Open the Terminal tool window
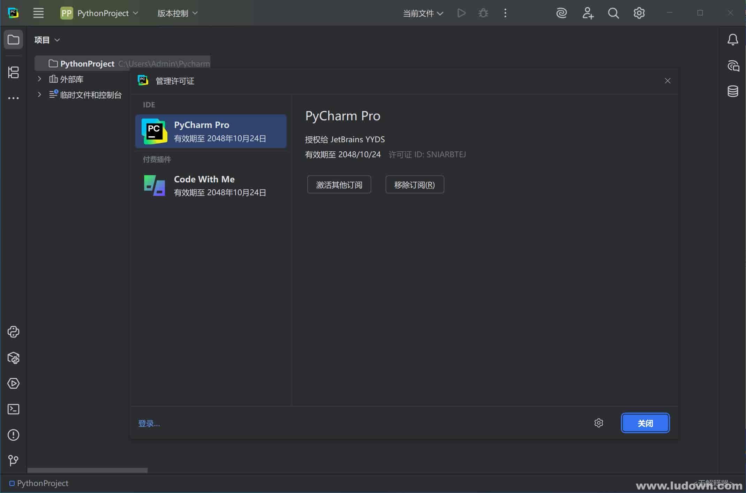The width and height of the screenshot is (746, 493). (x=13, y=409)
